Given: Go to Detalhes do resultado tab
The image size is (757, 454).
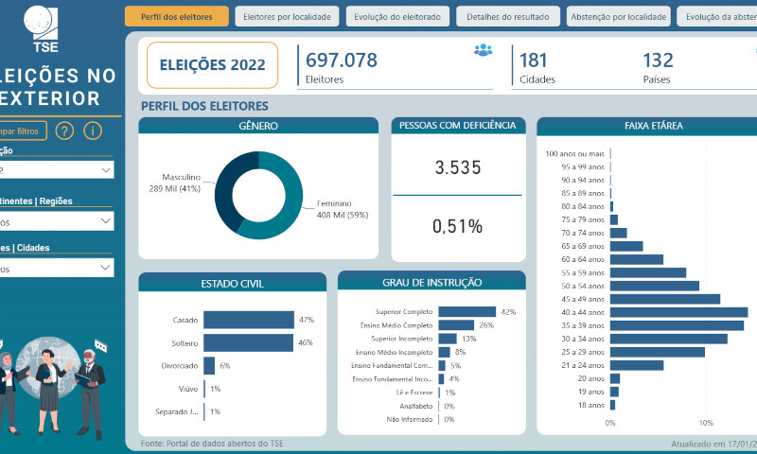Looking at the screenshot, I should pos(508,16).
